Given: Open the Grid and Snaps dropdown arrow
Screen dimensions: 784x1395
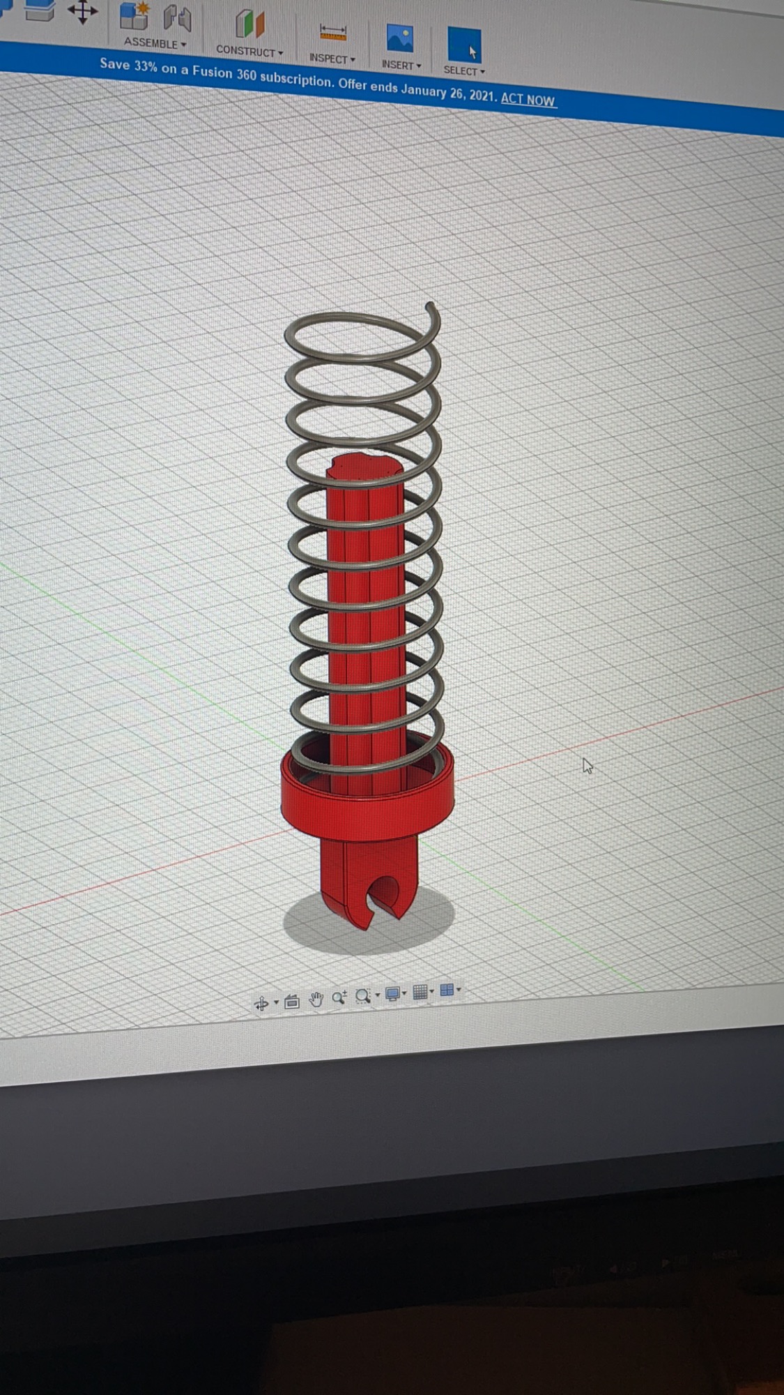Looking at the screenshot, I should pyautogui.click(x=432, y=991).
